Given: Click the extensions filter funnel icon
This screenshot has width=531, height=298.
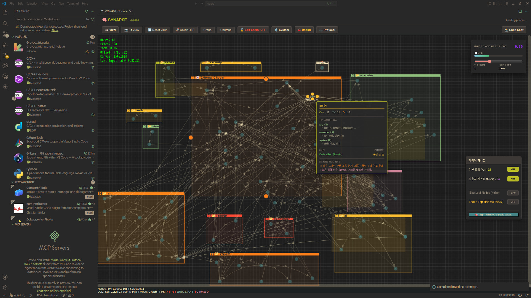Looking at the screenshot, I should (x=93, y=19).
